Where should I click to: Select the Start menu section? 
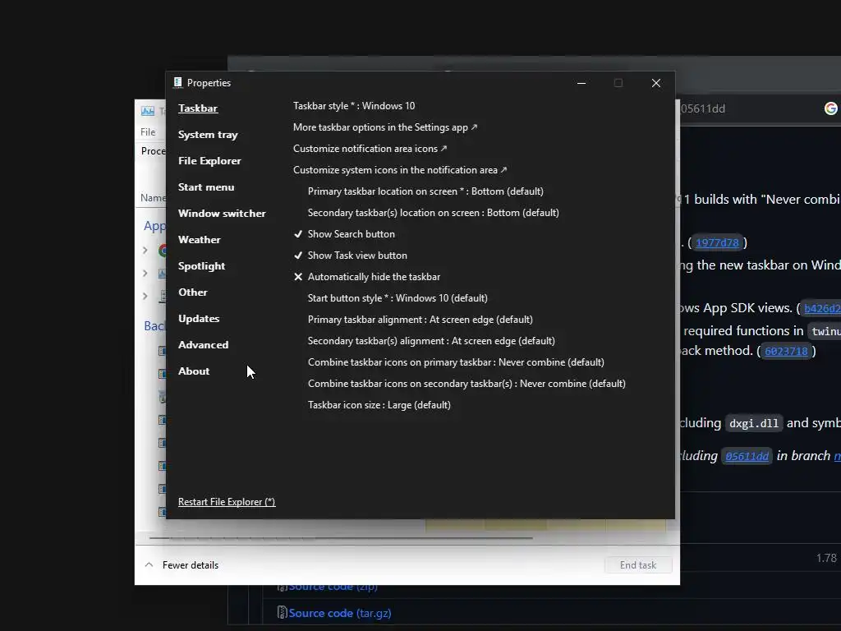(x=206, y=187)
